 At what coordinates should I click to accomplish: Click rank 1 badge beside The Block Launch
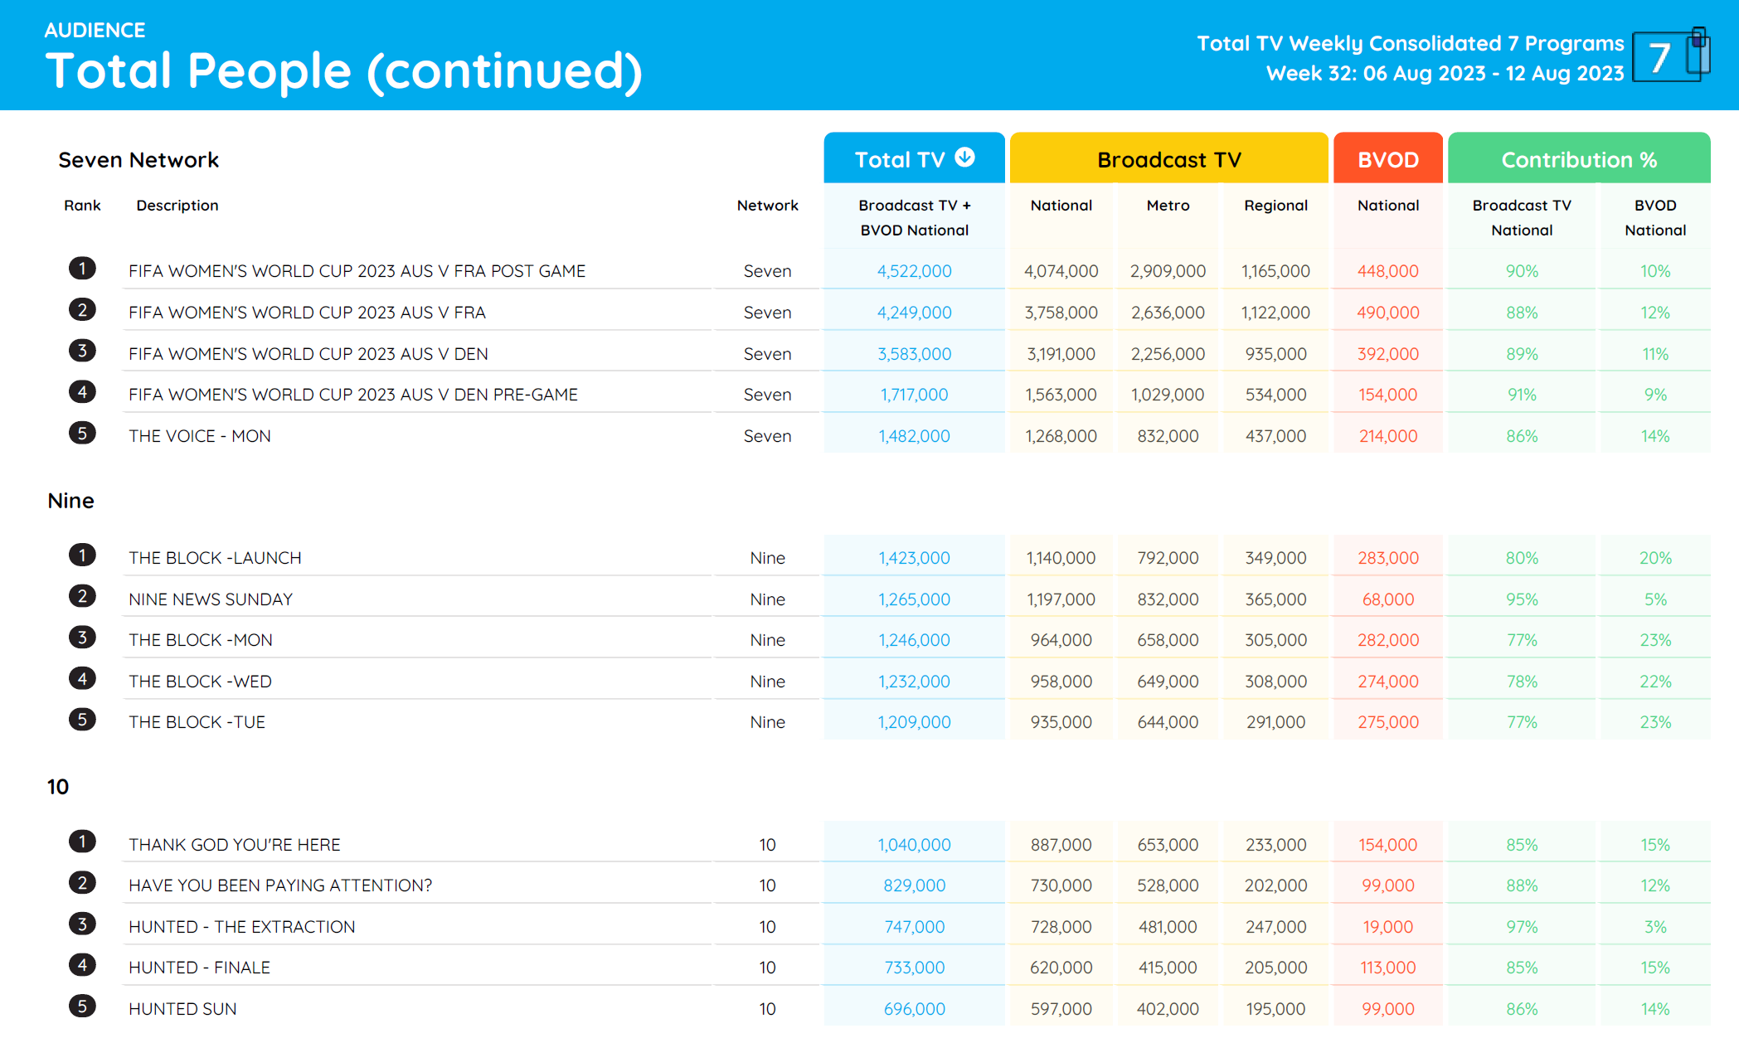point(82,555)
